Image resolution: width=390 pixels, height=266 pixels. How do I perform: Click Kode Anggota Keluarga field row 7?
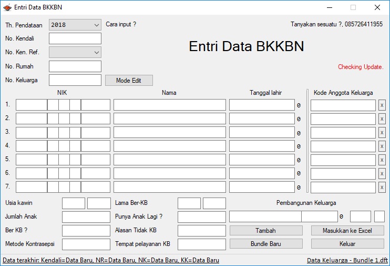tap(343, 188)
